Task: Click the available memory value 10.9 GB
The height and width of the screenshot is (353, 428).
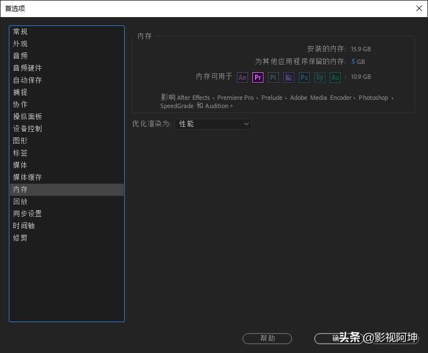Action: click(361, 77)
